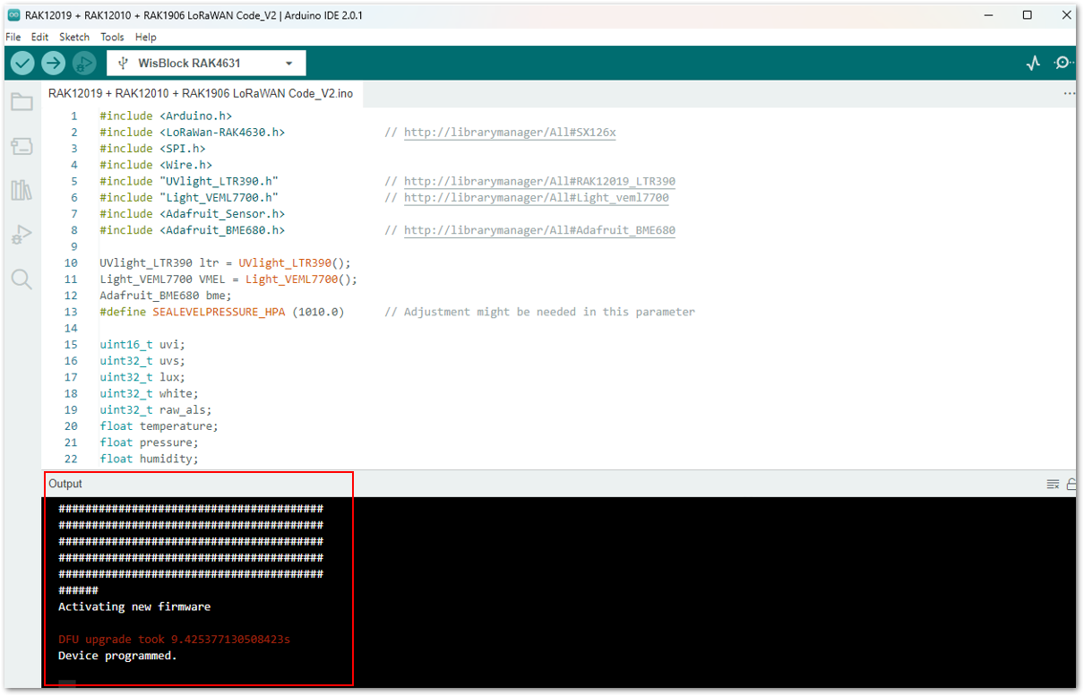The height and width of the screenshot is (696, 1084).
Task: Click the "UVlight_LTR390 ltr = UVlight_LTR390();" line
Action: click(226, 263)
